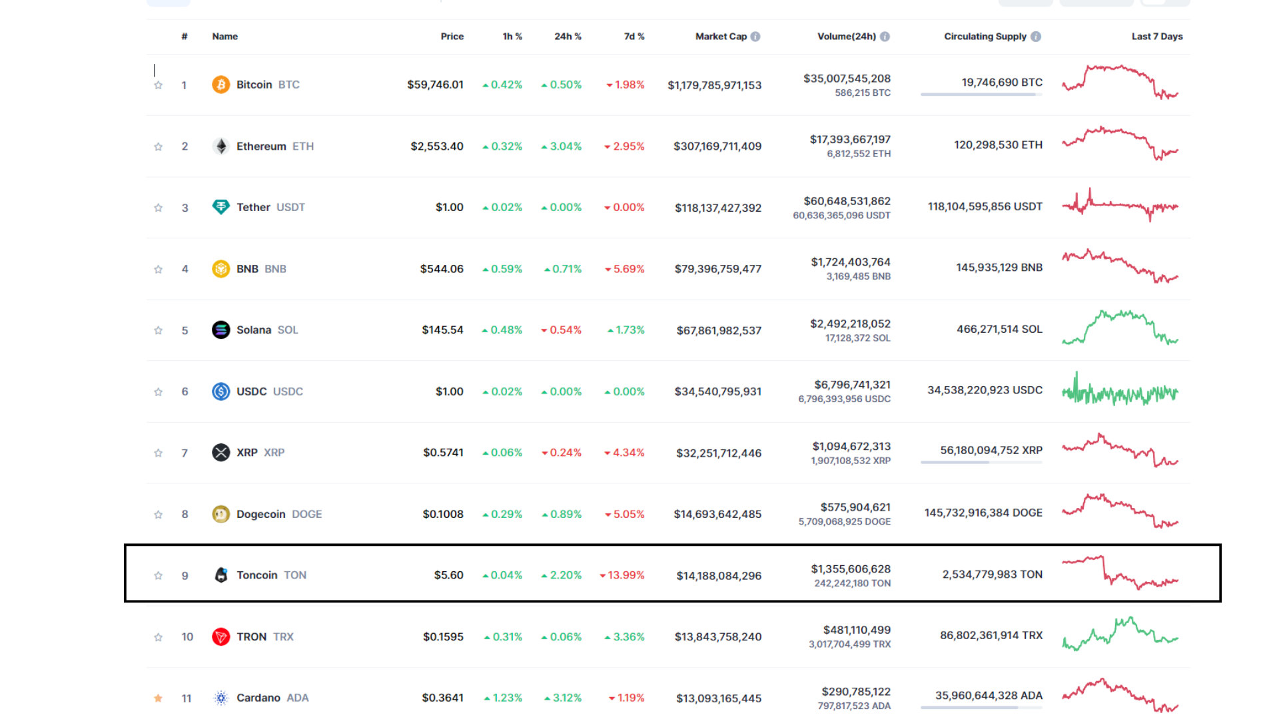Open the Cardano ADA coin page

click(258, 698)
